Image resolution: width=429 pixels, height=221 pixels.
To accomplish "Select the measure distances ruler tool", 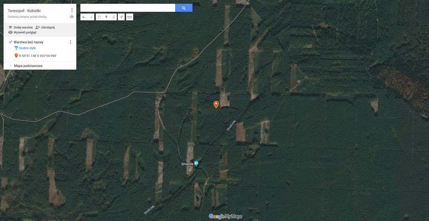I will coord(130,17).
